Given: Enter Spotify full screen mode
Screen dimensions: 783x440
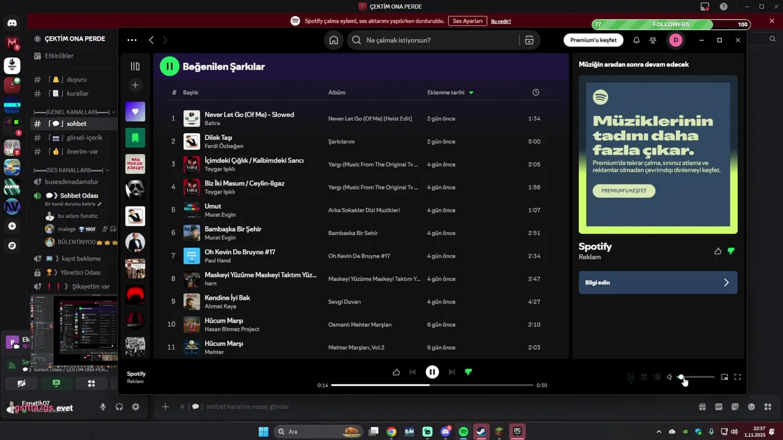Looking at the screenshot, I should coord(738,377).
